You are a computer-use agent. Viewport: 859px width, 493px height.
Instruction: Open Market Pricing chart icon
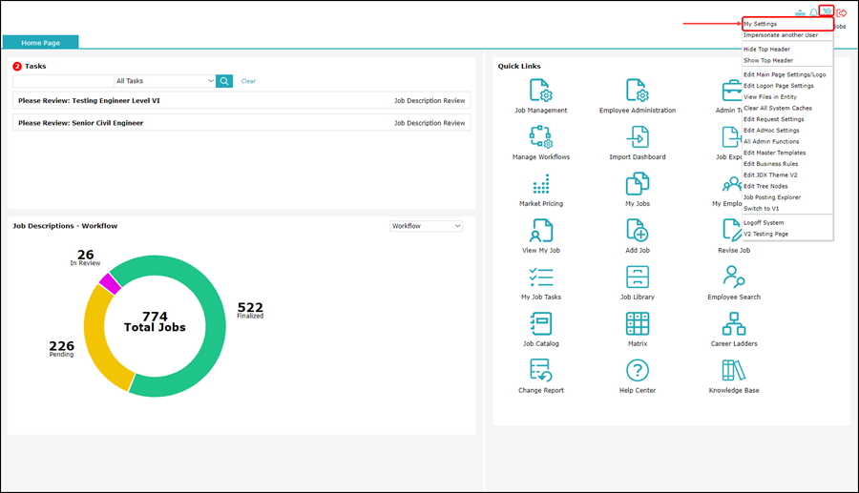541,184
